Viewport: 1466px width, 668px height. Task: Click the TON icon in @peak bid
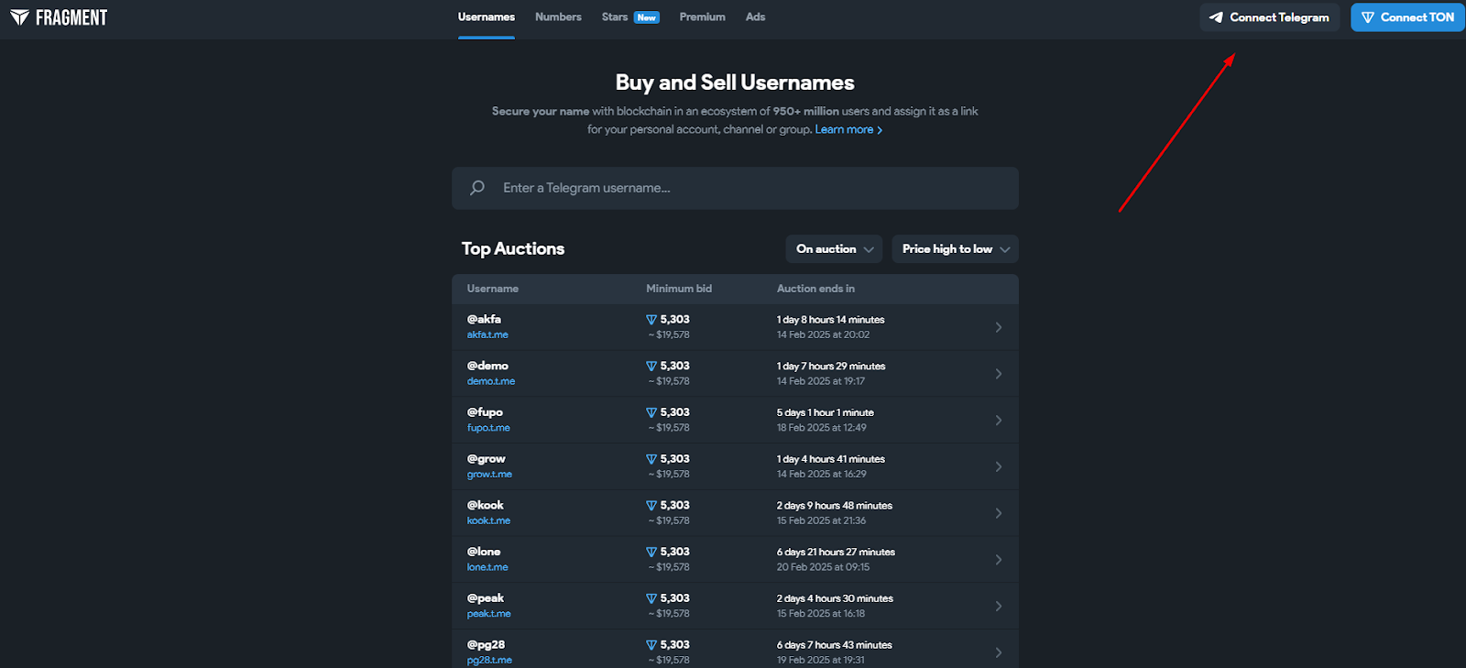651,598
